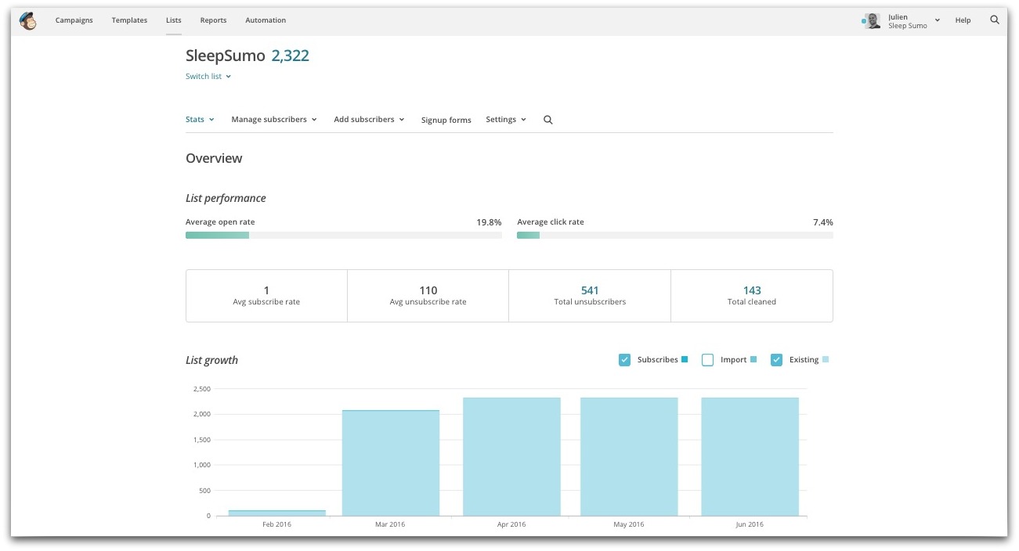Click the 143 total cleaned link
The height and width of the screenshot is (551, 1019).
point(752,290)
